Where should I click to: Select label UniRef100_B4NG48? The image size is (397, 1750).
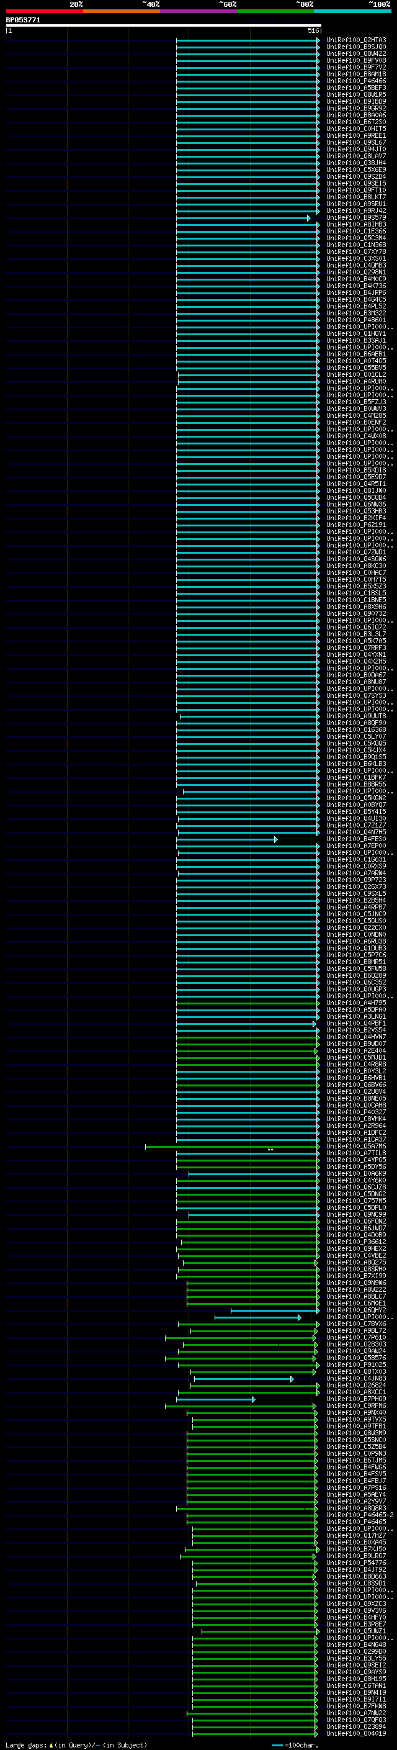(356, 1645)
